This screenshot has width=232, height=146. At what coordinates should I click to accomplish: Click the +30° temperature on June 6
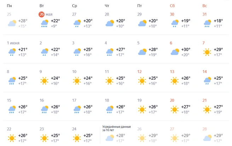pos(186,49)
